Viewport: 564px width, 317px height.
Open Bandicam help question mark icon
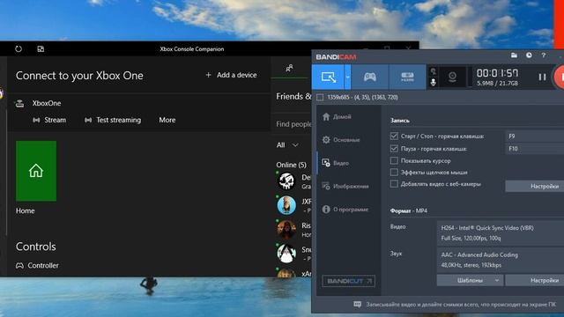click(x=544, y=55)
